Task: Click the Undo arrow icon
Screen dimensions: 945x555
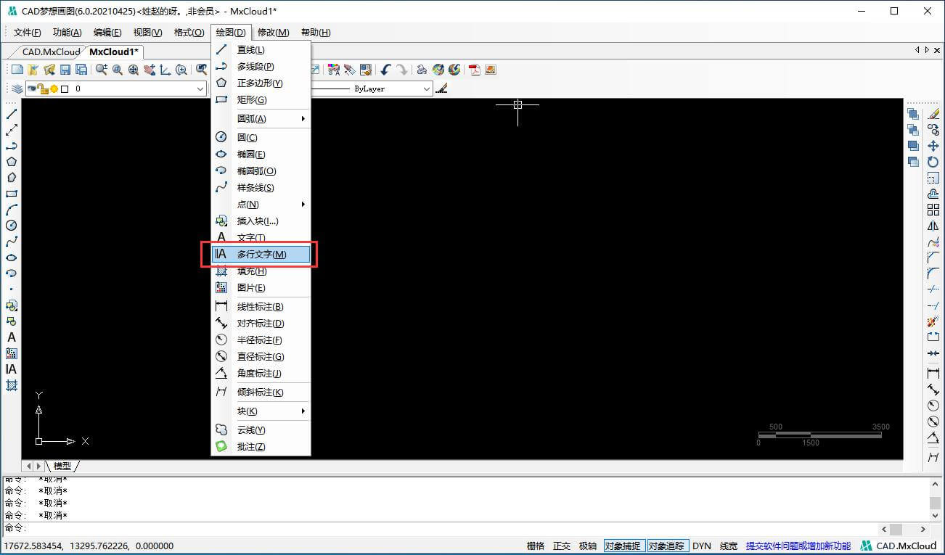Action: tap(385, 70)
